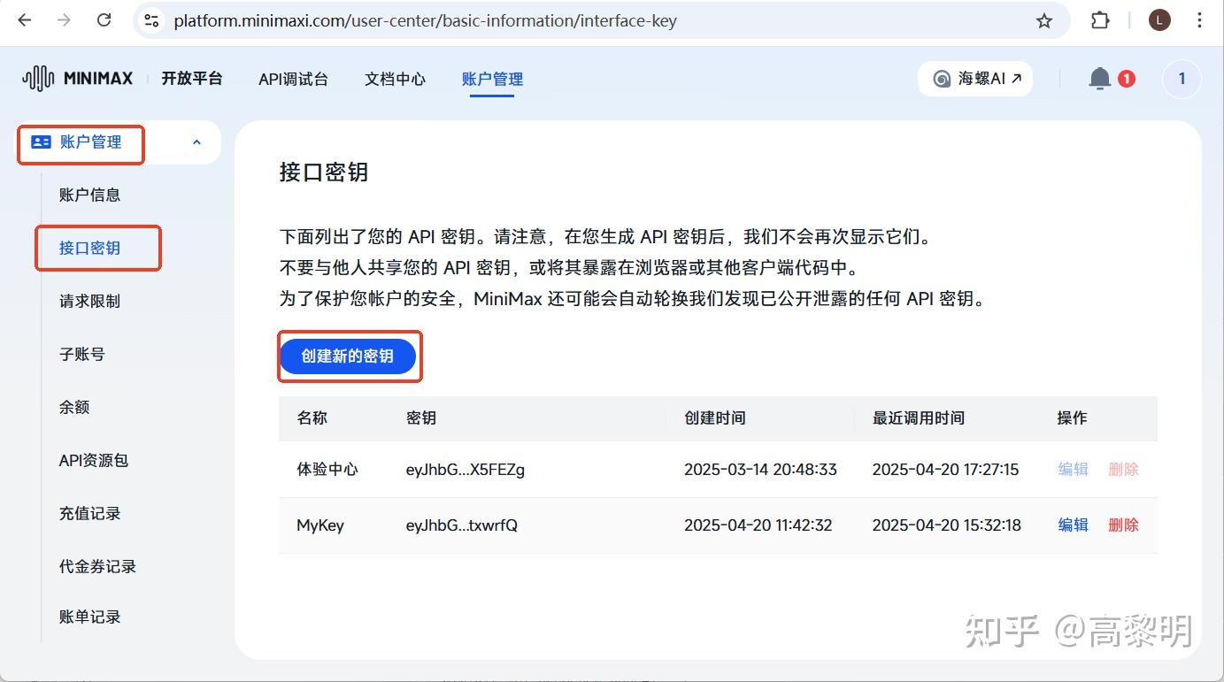The height and width of the screenshot is (682, 1224).
Task: Delete the MyKey entry via 删除
Action: (x=1122, y=525)
